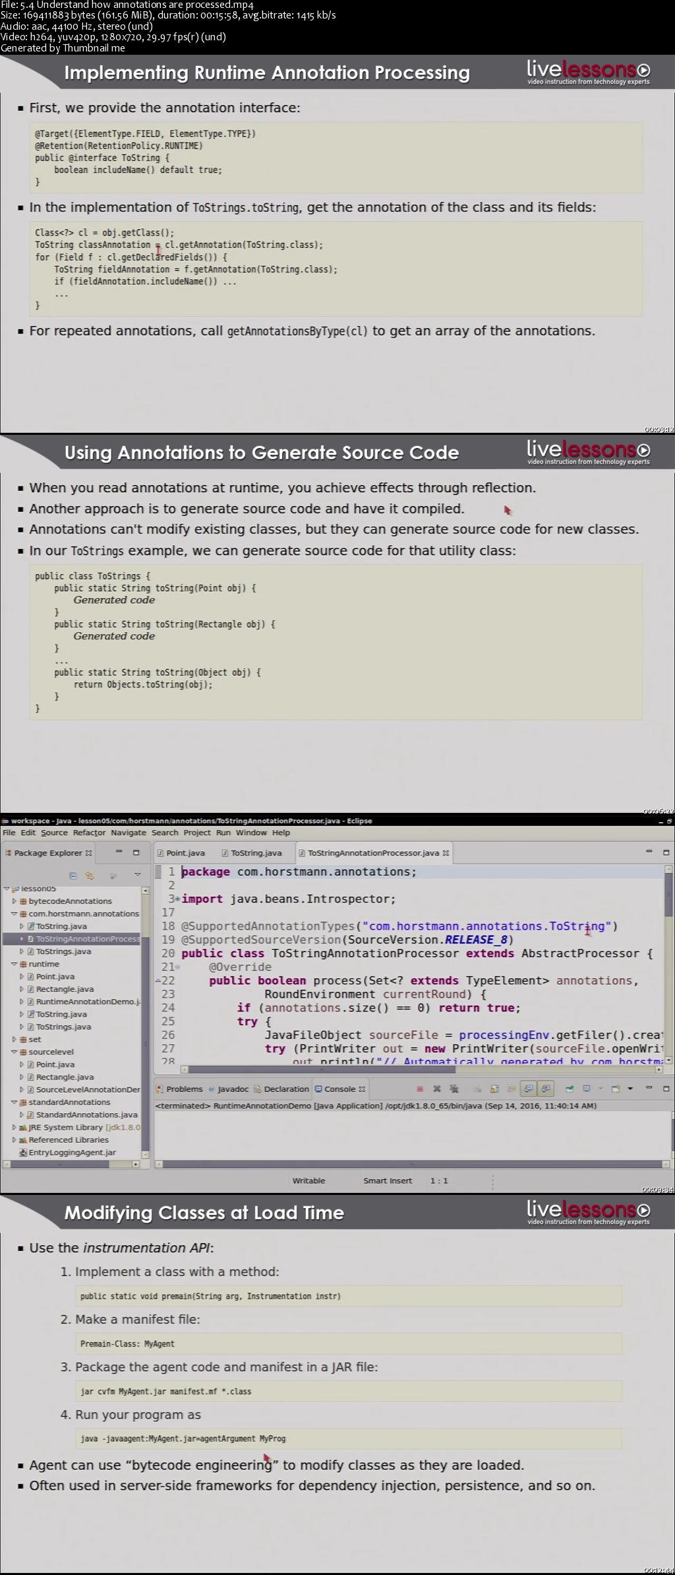Click the library icon of JRE System Library

23,1127
